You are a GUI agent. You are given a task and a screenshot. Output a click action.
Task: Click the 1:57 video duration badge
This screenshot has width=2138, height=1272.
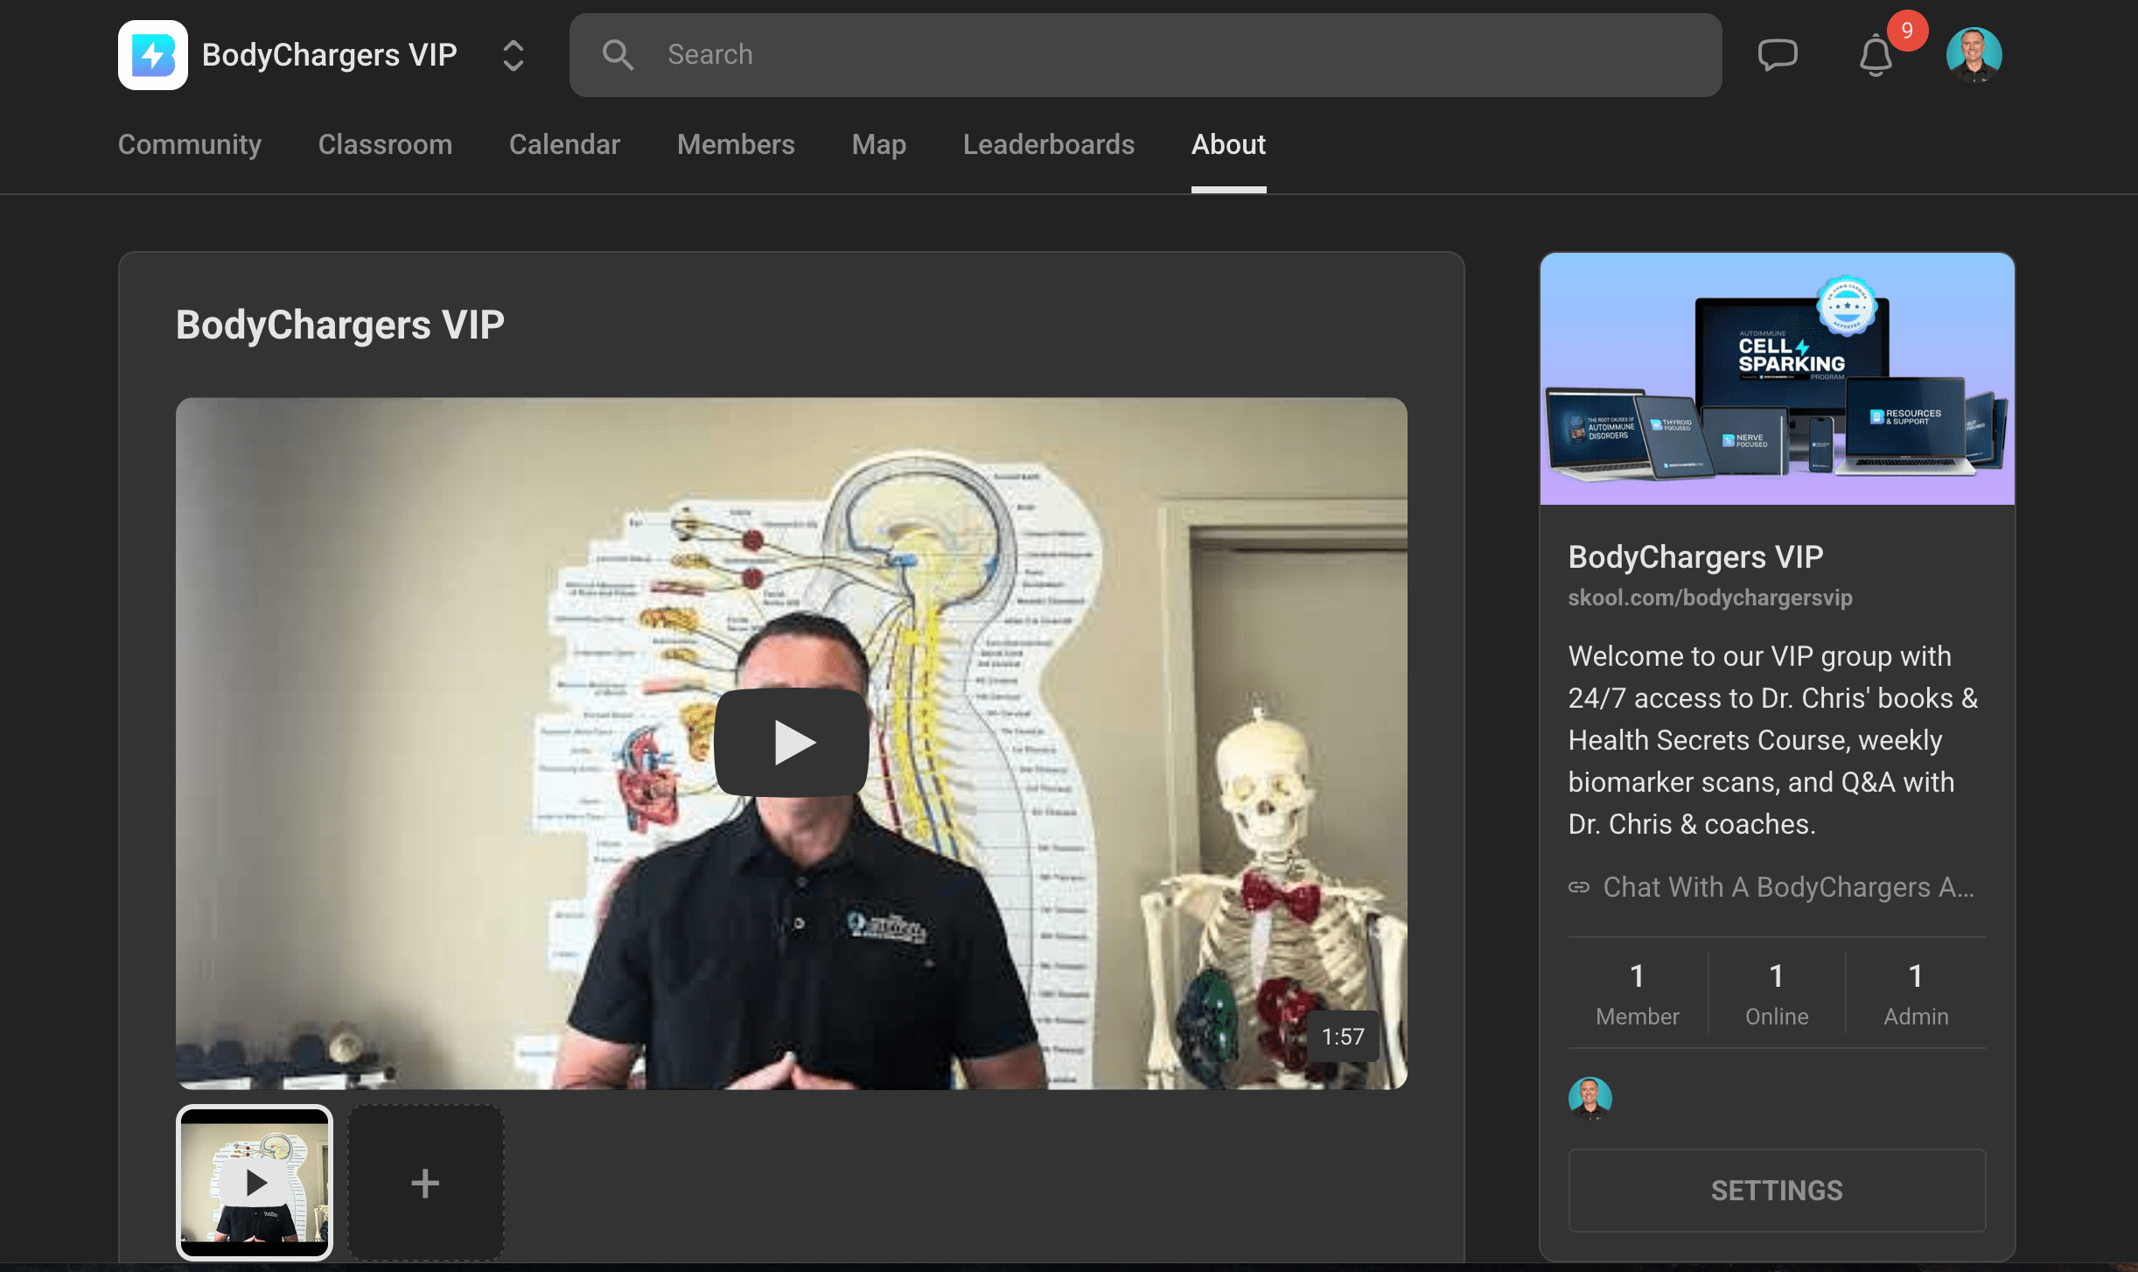pos(1343,1037)
